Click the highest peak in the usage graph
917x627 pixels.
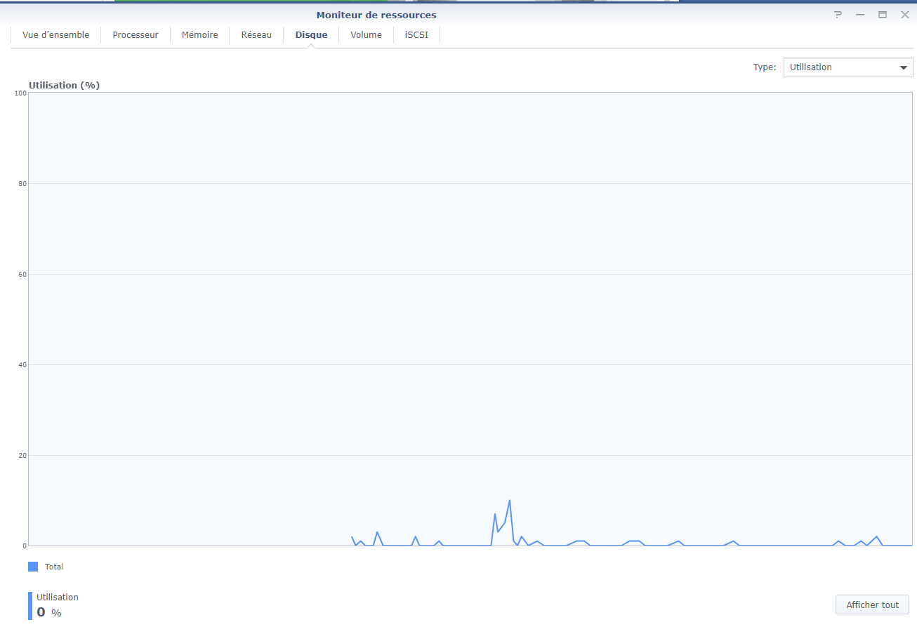(509, 501)
